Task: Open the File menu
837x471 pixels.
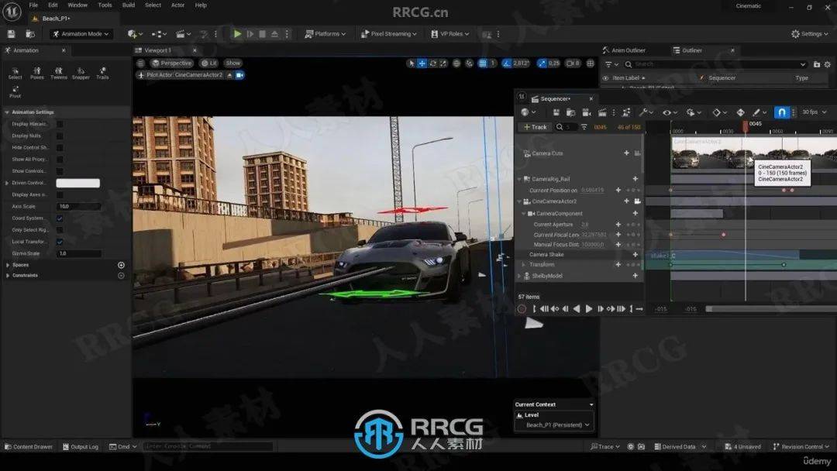Action: coord(33,5)
